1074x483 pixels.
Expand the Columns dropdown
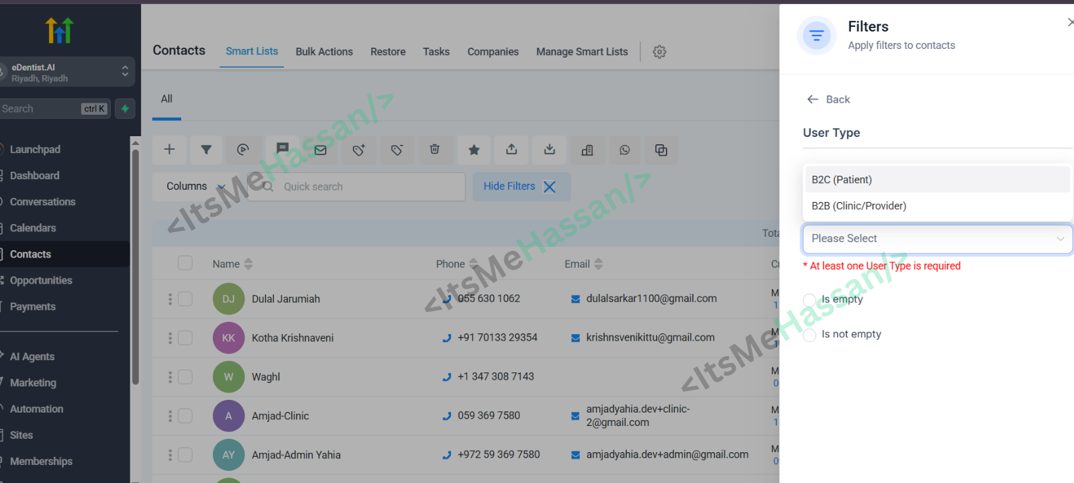195,186
